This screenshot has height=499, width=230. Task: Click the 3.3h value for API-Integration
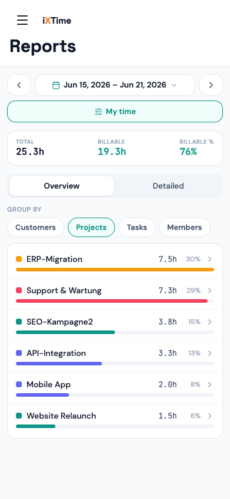pyautogui.click(x=167, y=353)
